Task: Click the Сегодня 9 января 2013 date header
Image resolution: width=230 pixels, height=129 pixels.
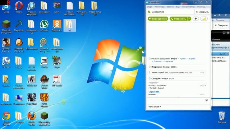Action: click(x=163, y=78)
